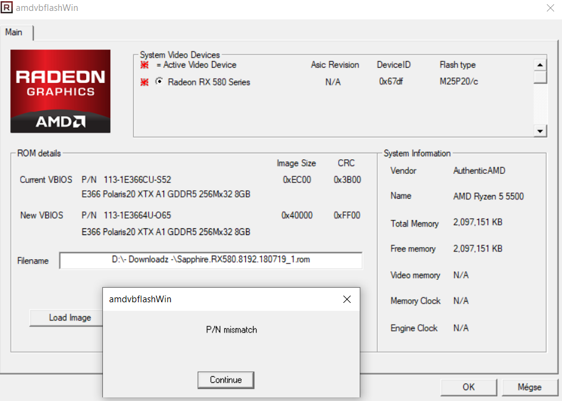Click the Total Memory value 2,097,151 KB
The height and width of the screenshot is (401, 562).
click(x=478, y=222)
